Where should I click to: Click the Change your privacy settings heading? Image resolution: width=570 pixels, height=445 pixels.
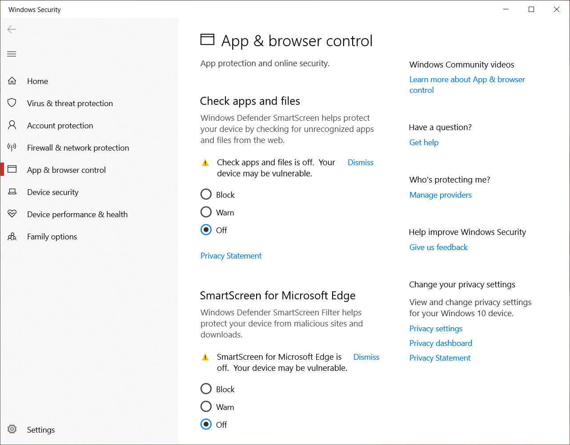(462, 285)
